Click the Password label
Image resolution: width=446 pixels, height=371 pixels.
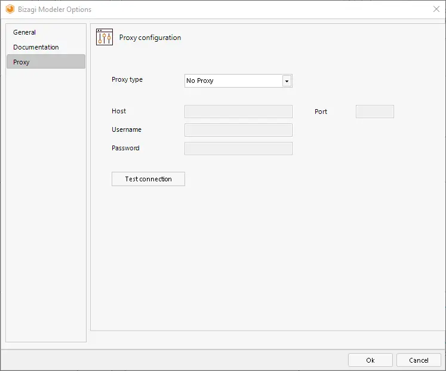[x=125, y=148]
